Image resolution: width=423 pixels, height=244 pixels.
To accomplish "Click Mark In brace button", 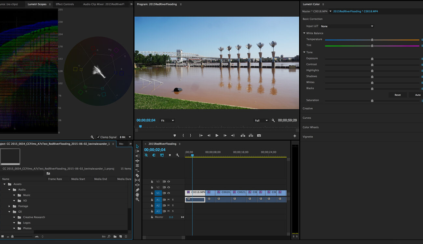I will click(183, 136).
